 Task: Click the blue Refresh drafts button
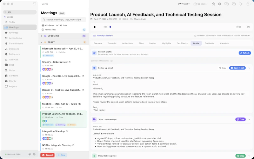(245, 53)
